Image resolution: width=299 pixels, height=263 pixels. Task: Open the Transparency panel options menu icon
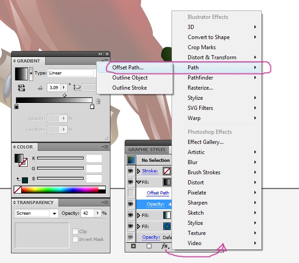[x=105, y=202]
